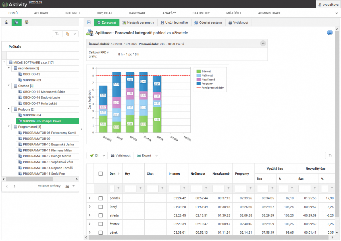Image resolution: width=341 pixels, height=241 pixels.
Task: Open the Export dropdown
Action: (x=147, y=155)
